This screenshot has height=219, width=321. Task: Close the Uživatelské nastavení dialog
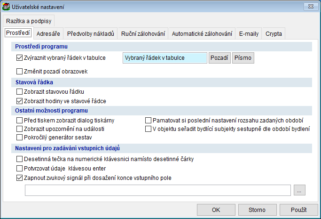[309, 7]
